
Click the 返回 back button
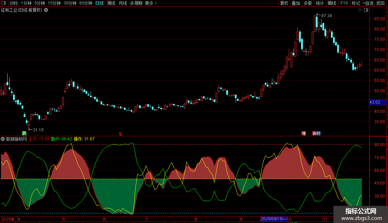tap(380, 3)
